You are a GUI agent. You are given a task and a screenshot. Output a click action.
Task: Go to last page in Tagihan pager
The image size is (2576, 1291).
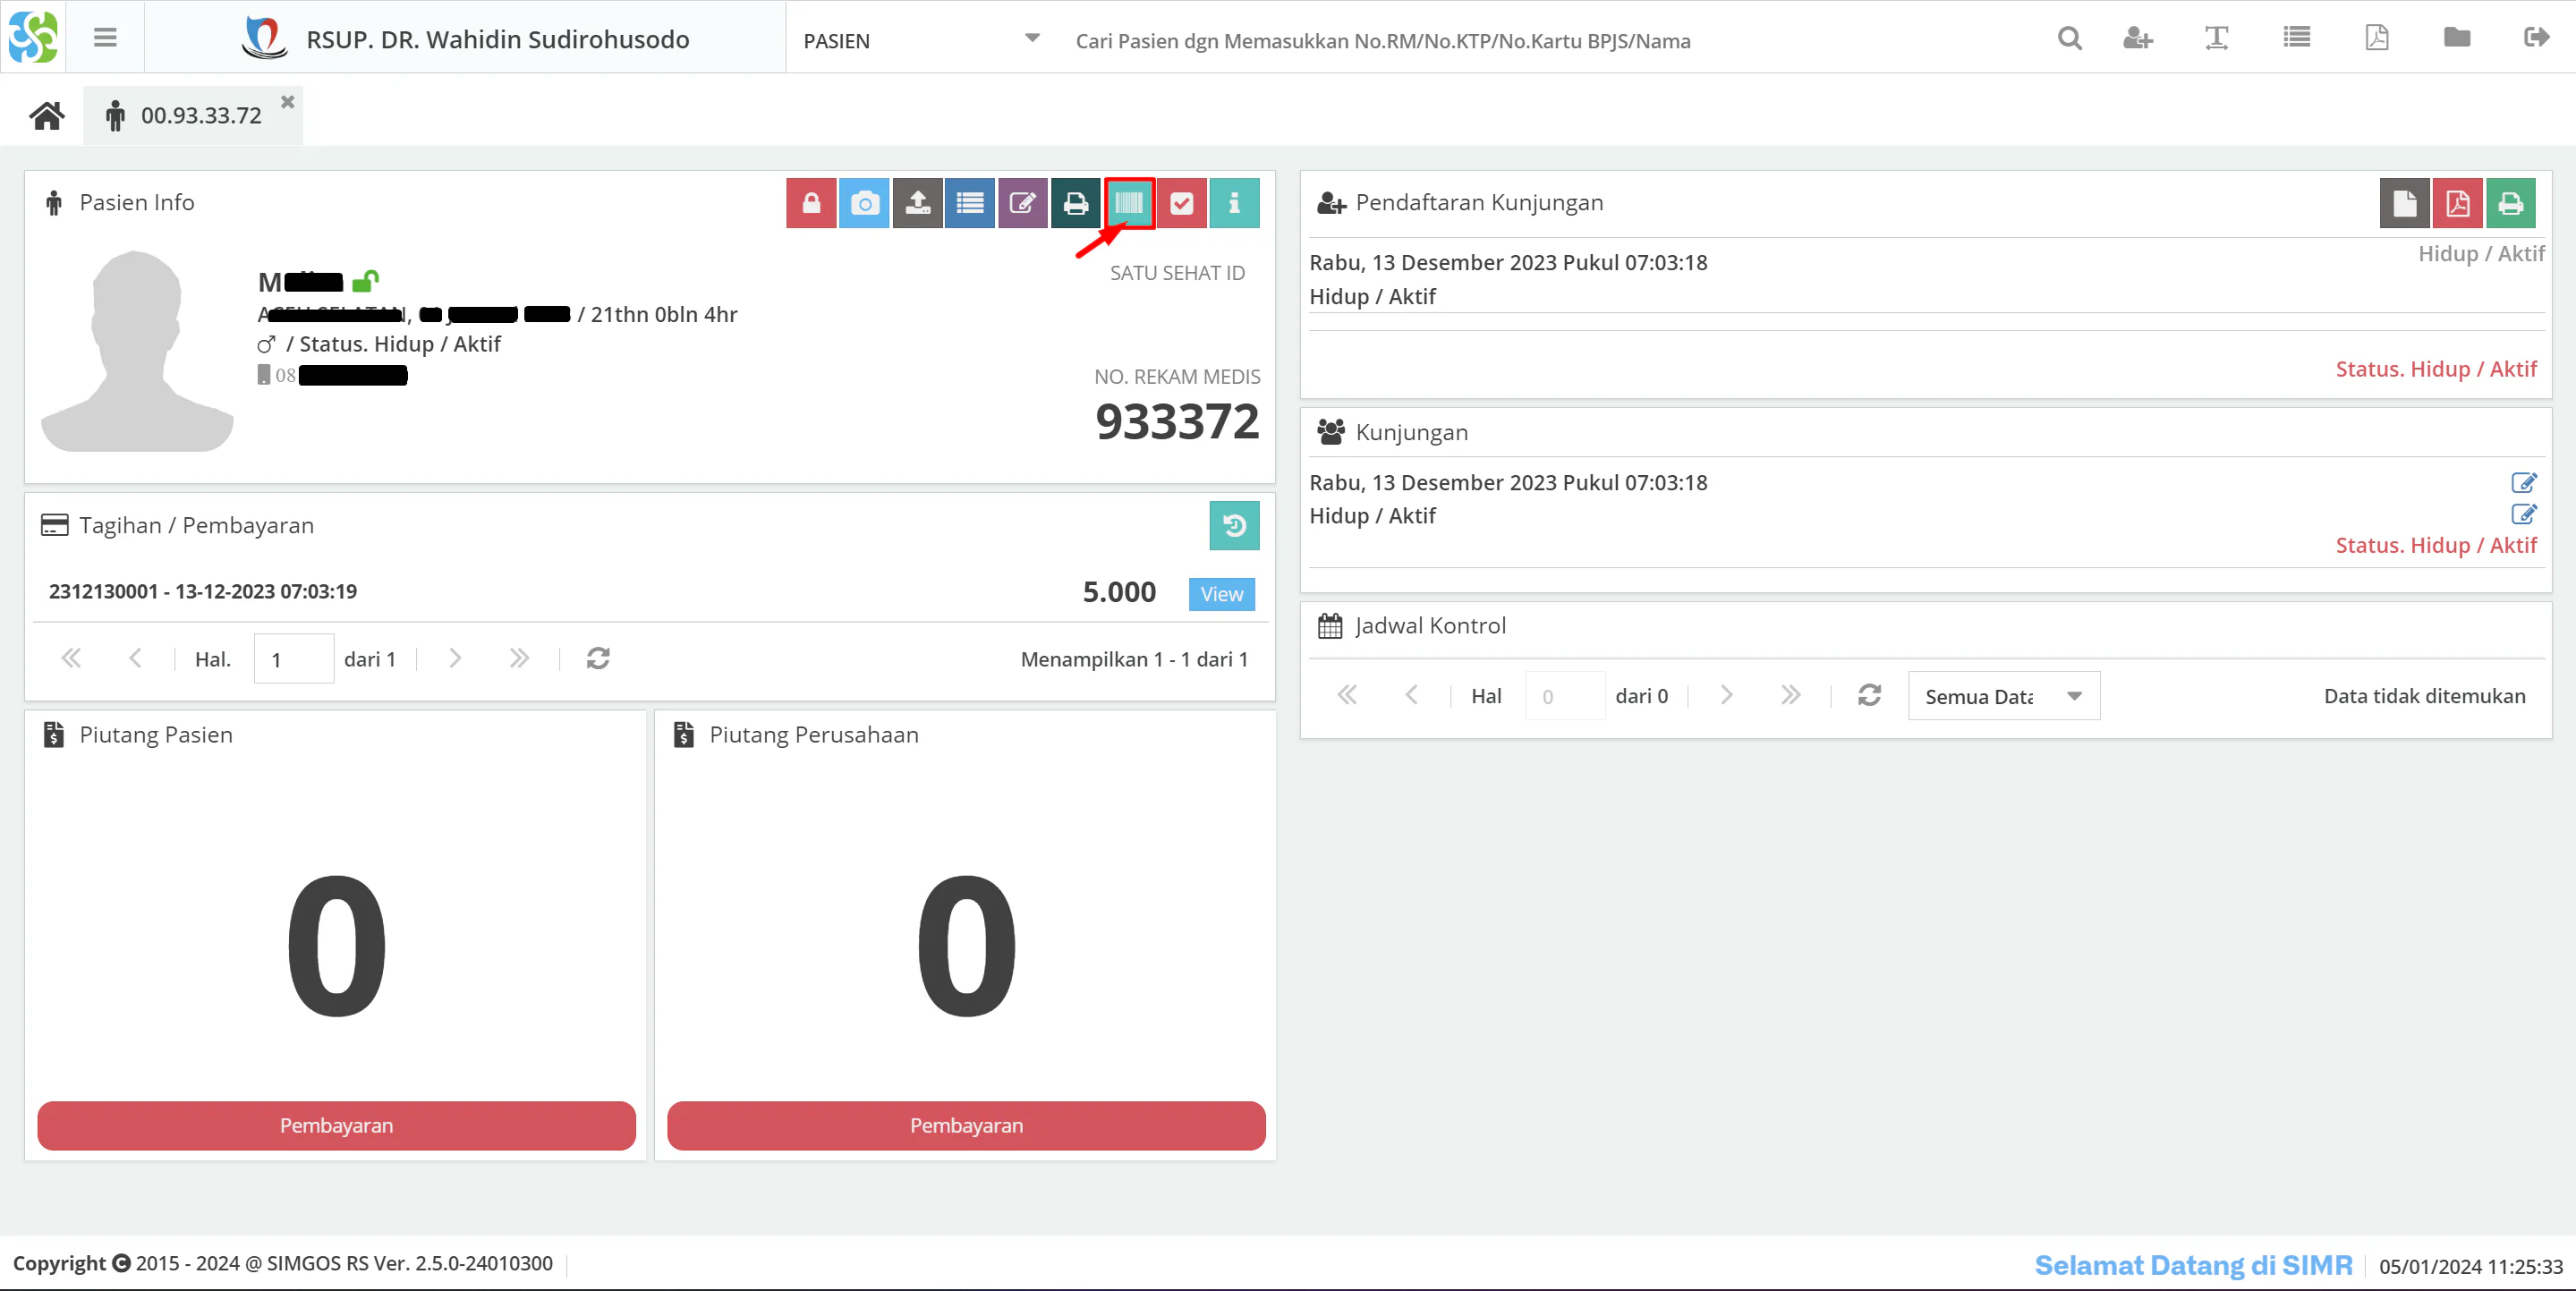tap(518, 658)
